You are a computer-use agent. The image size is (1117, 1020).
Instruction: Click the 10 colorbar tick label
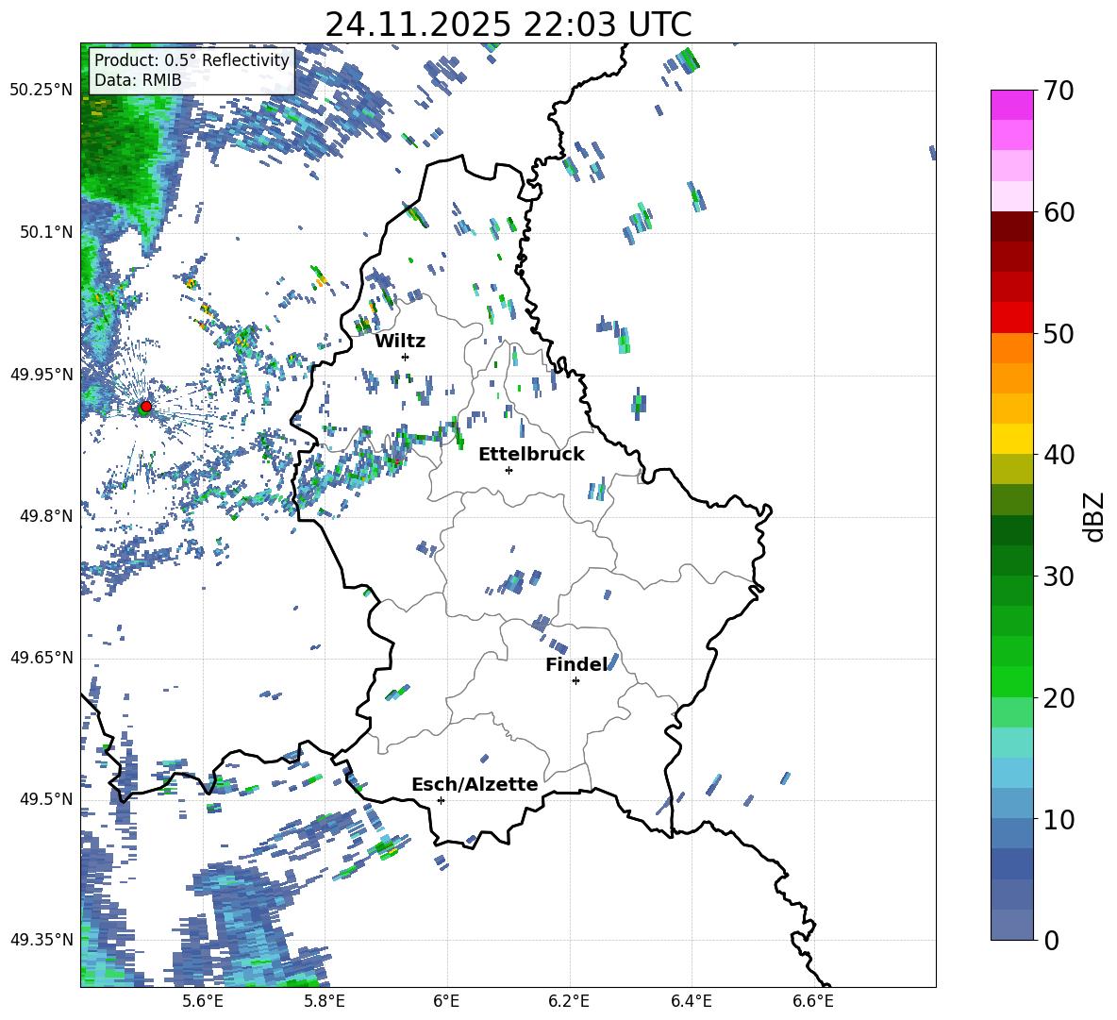coord(1059,819)
